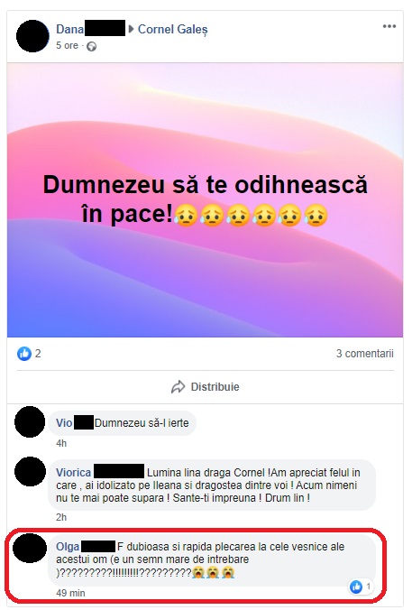Open Dana's profile name link
412x610 pixels.
click(70, 30)
